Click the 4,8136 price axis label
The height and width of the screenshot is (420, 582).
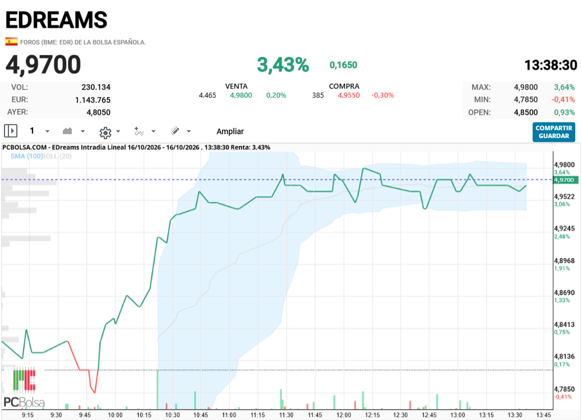(x=564, y=356)
